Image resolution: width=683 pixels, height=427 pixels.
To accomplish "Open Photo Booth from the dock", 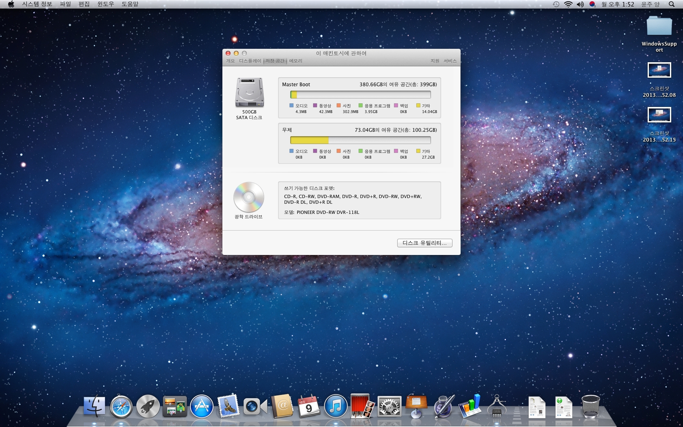I will coord(362,407).
